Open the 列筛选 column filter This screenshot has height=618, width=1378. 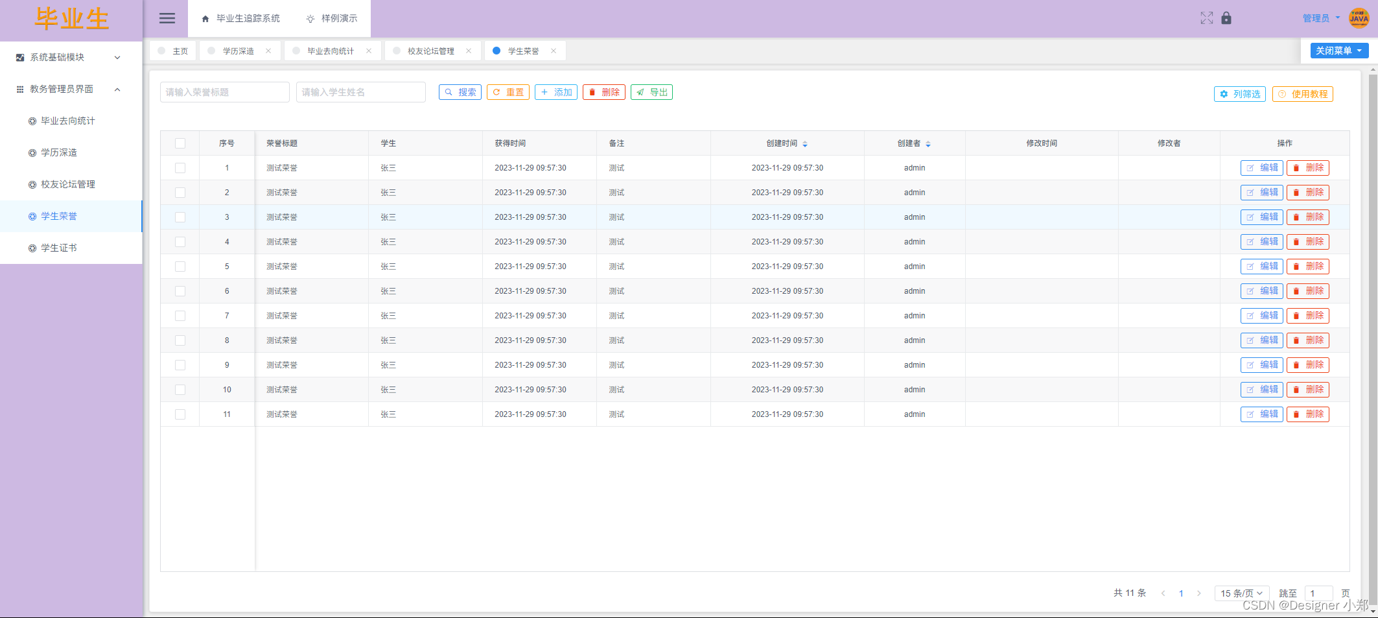click(x=1240, y=94)
